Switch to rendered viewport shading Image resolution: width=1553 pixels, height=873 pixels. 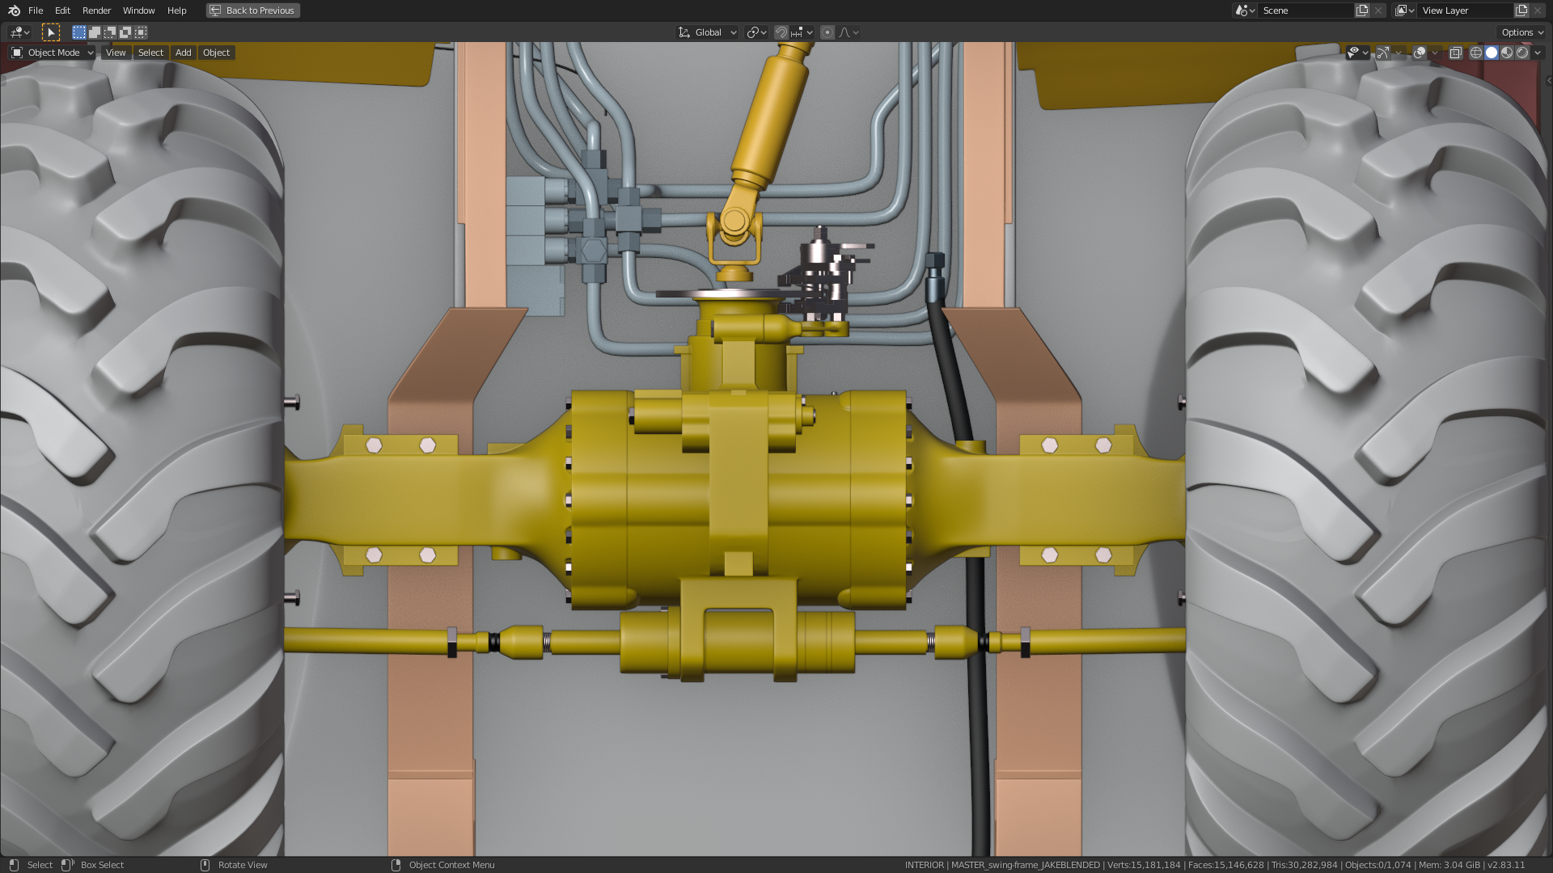[x=1522, y=53]
